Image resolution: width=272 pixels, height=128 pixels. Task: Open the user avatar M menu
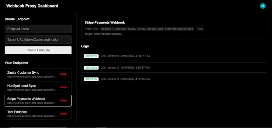click(x=262, y=6)
